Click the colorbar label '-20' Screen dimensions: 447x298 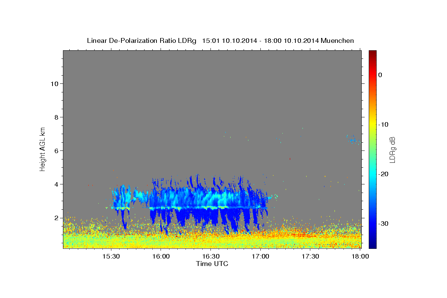coord(384,174)
